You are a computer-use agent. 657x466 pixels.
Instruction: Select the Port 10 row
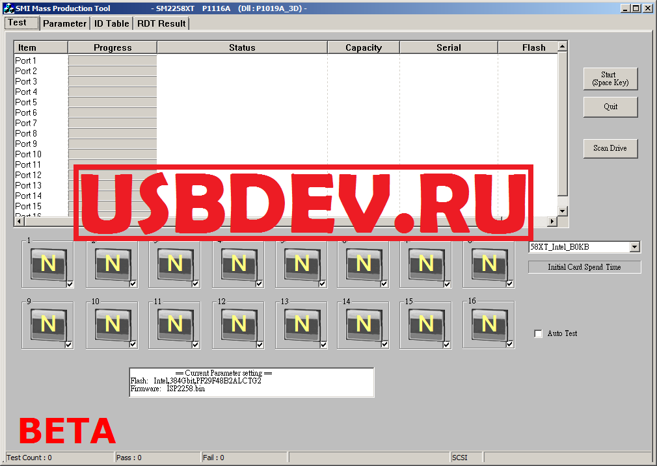tap(286, 154)
